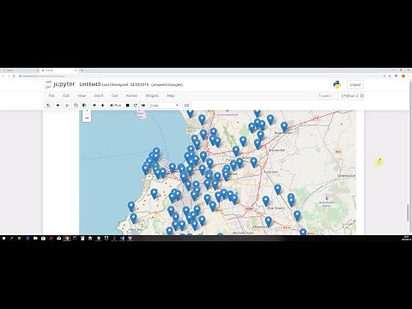Copy selected cells using the toolbar icon
Screen dimensions: 412x309
[x=76, y=106]
